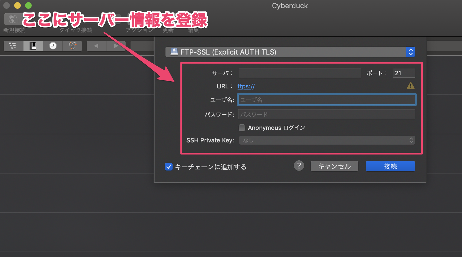This screenshot has width=462, height=257.
Task: Click inside the サーバ input field
Action: point(300,73)
